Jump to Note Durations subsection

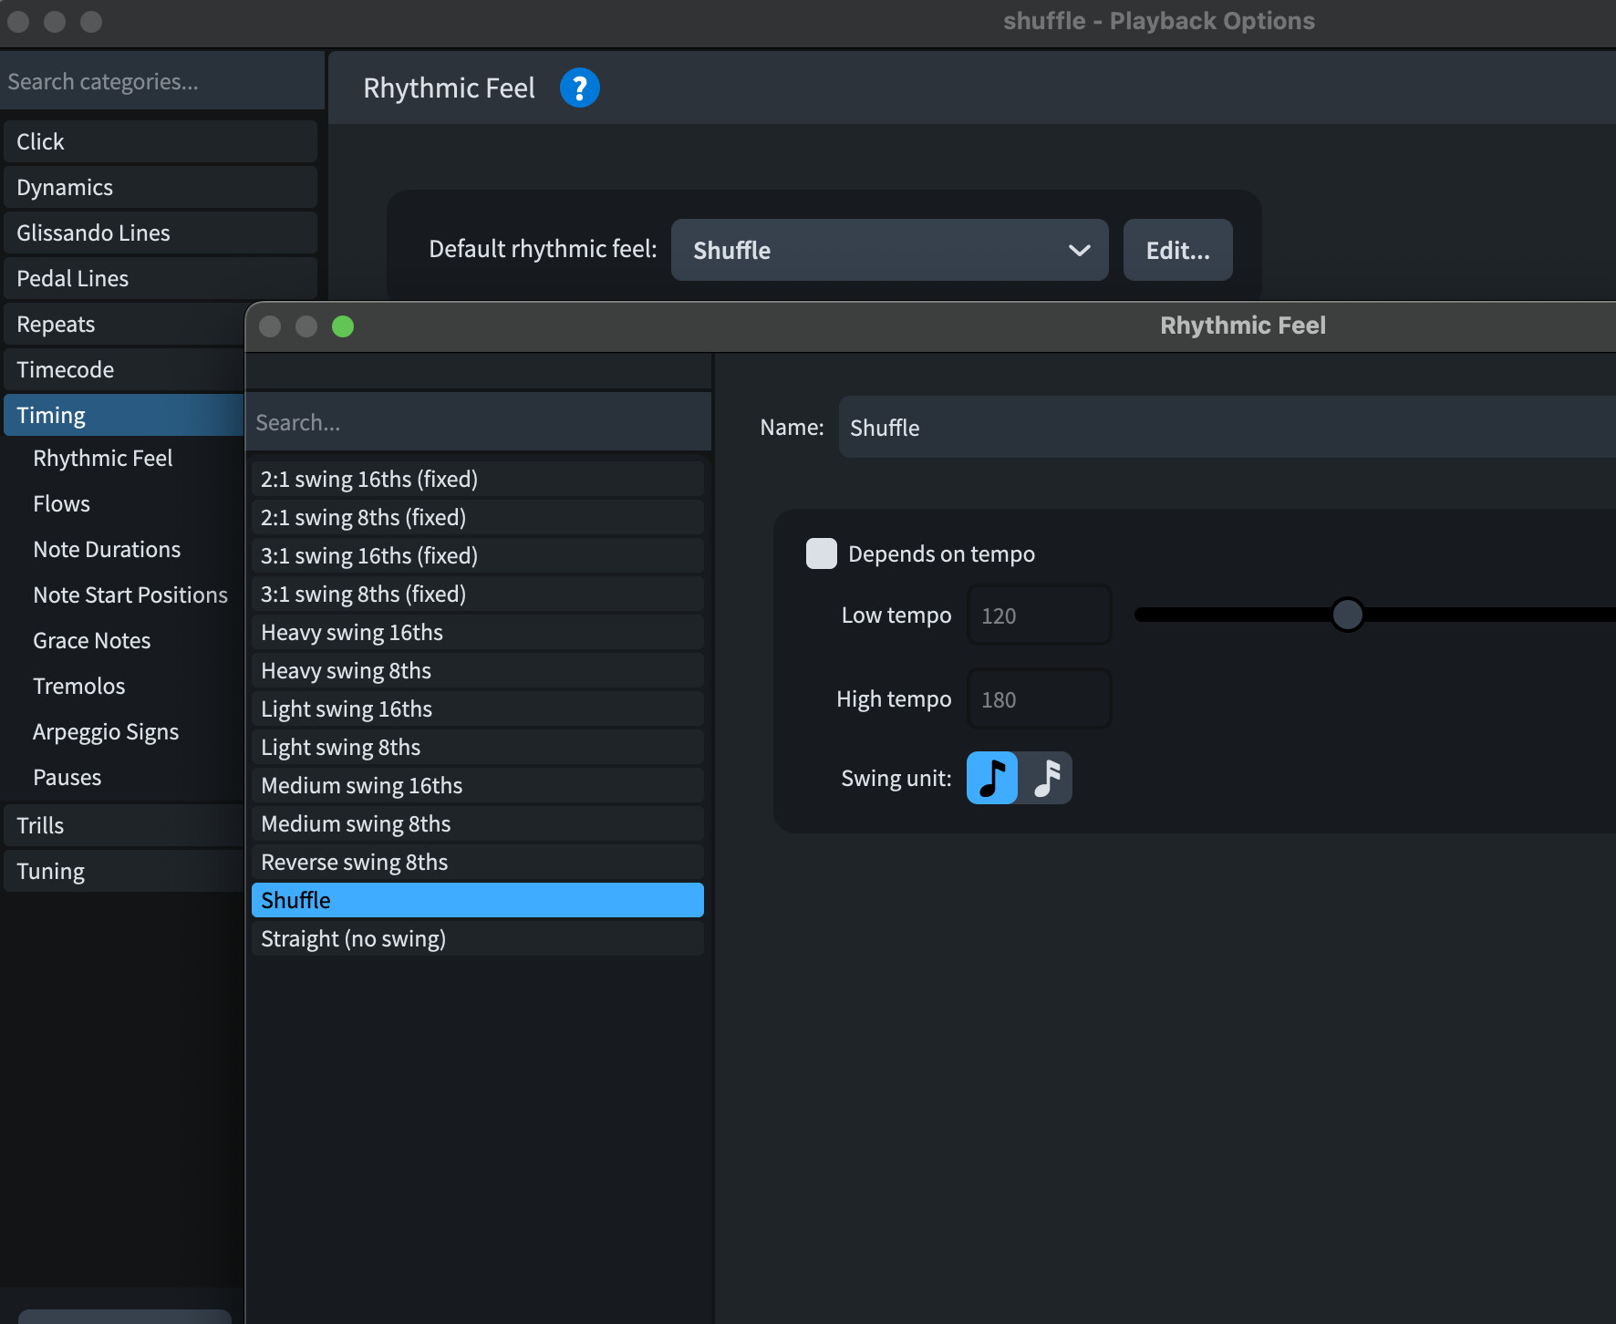[x=107, y=549]
